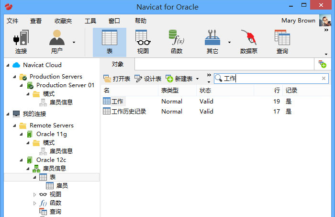Show more object toolbar buttons chevron

209,75
